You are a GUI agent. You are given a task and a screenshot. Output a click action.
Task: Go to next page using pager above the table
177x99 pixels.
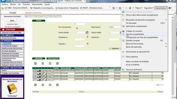[x=50, y=64]
